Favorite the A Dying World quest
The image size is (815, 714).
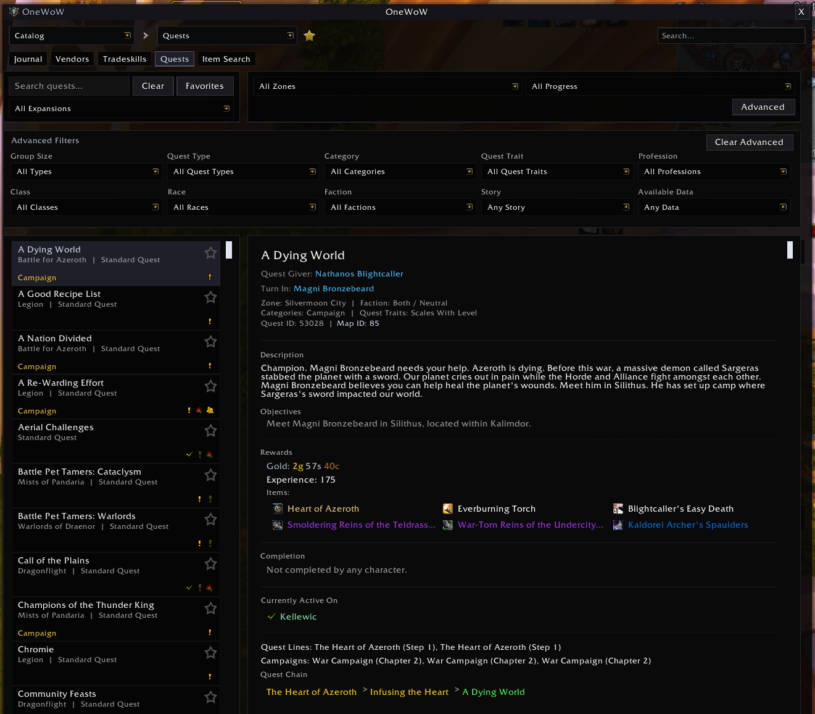[210, 253]
